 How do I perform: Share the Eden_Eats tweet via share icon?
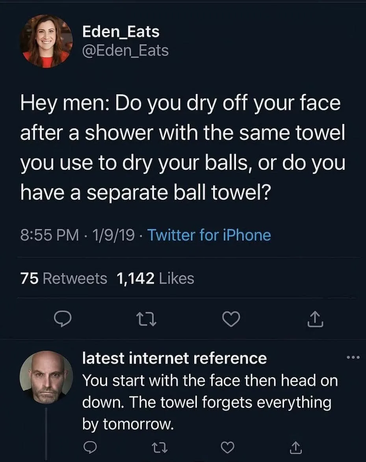click(x=316, y=319)
